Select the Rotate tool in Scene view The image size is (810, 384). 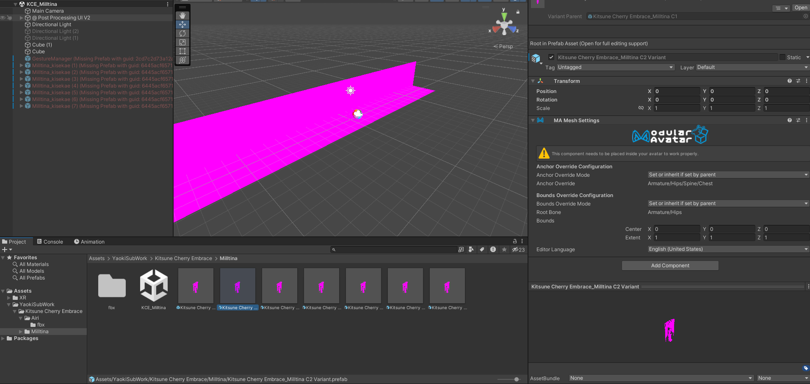182,33
